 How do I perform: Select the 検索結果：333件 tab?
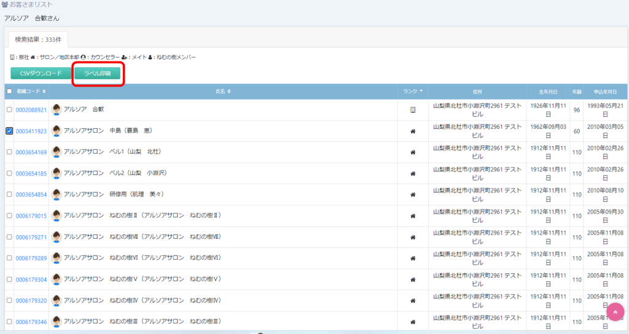tap(38, 39)
